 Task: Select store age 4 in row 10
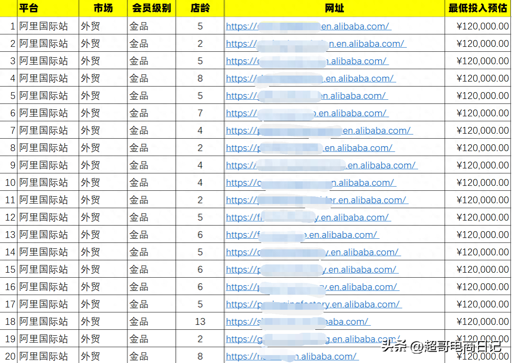click(x=200, y=182)
